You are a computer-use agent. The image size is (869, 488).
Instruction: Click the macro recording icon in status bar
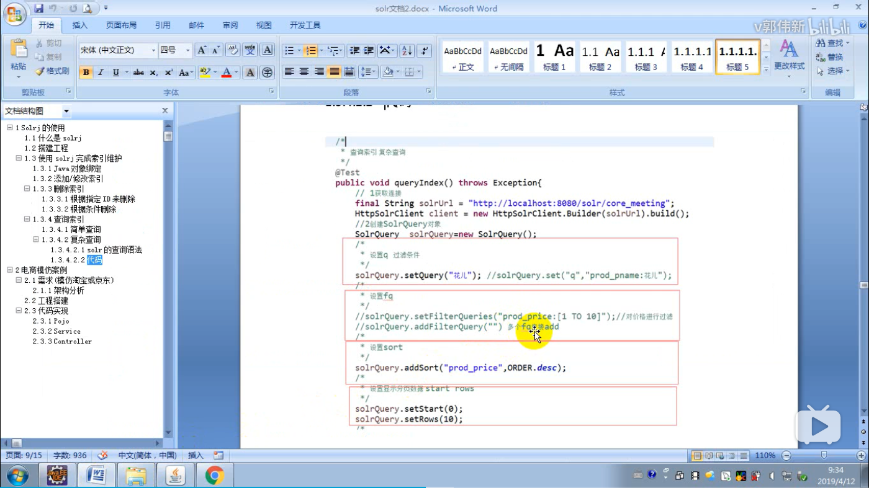(218, 456)
